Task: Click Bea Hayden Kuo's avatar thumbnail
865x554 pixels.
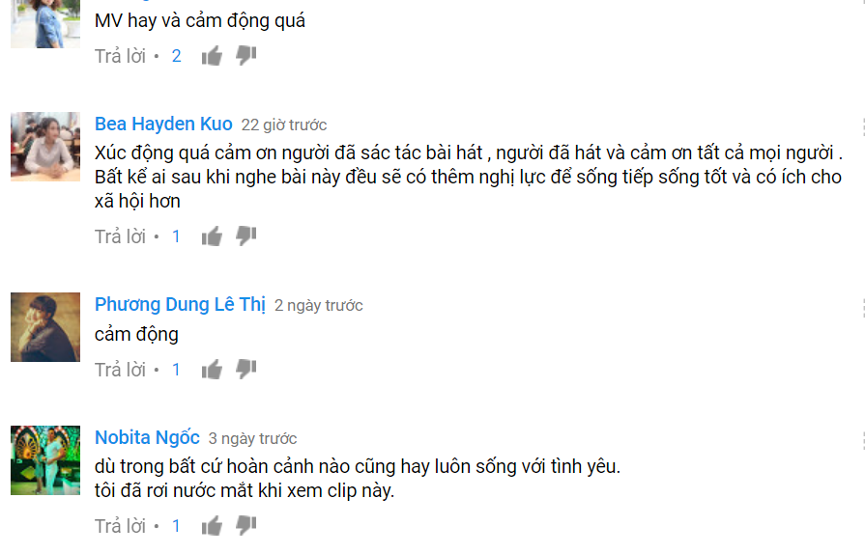Action: coord(45,147)
